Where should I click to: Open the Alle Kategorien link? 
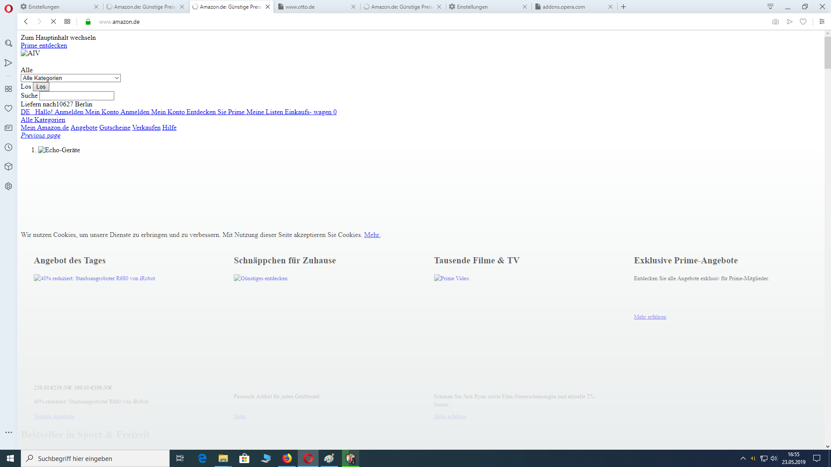[x=43, y=120]
